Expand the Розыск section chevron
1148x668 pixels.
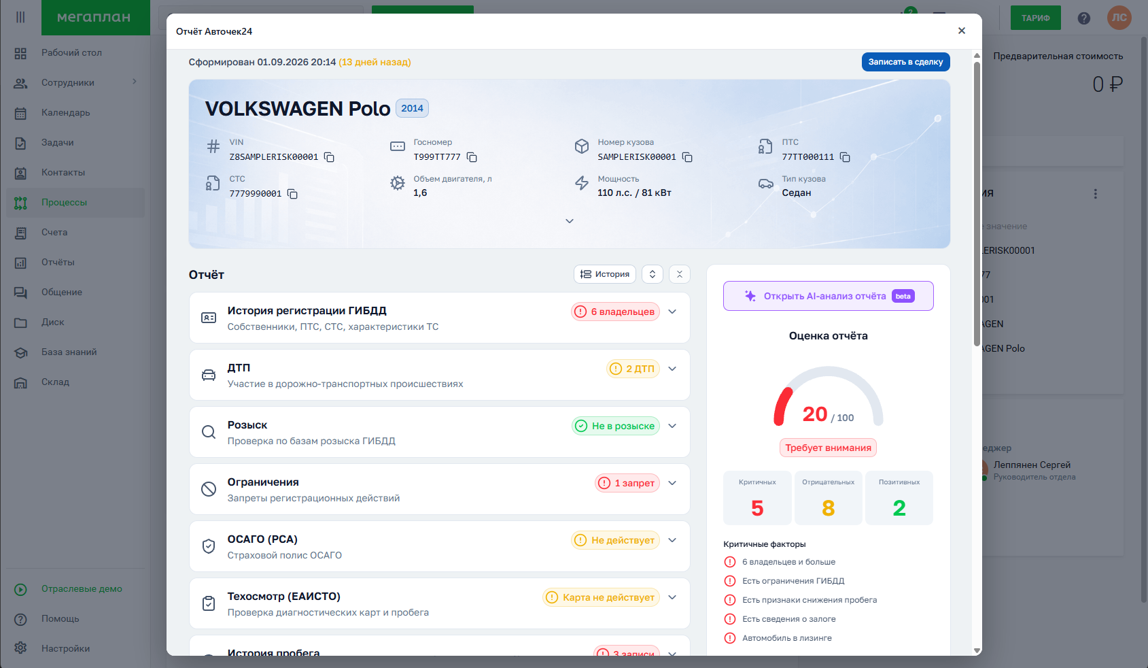click(672, 426)
